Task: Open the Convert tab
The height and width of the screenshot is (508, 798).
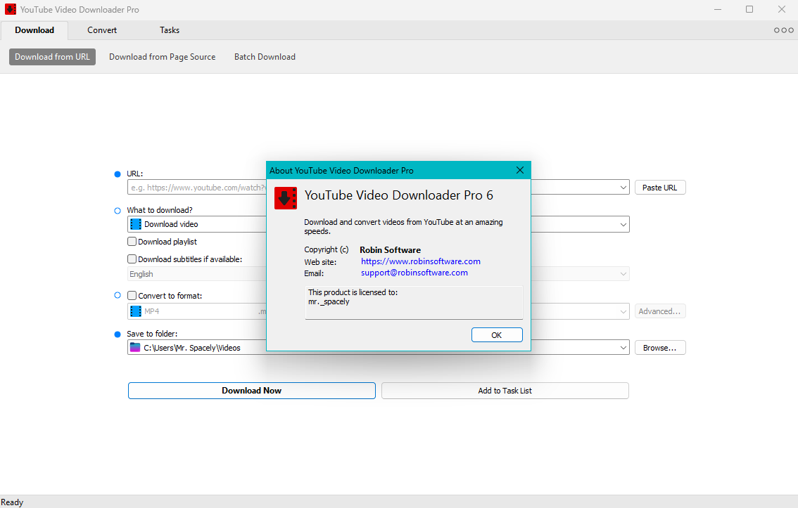Action: [x=102, y=30]
